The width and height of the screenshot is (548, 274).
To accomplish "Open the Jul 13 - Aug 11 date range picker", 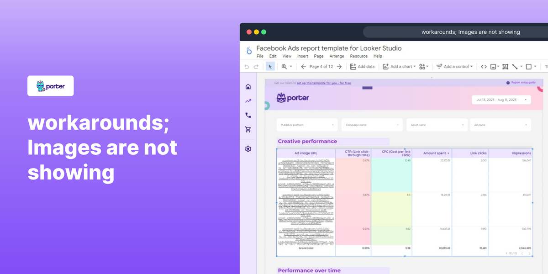I will pos(501,100).
